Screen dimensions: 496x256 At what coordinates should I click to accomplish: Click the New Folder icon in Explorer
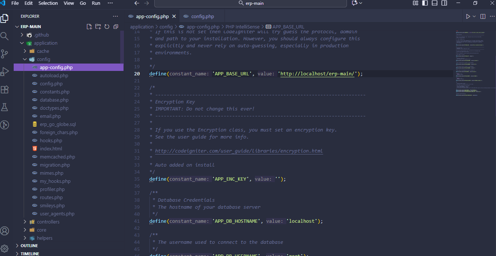[x=98, y=27]
